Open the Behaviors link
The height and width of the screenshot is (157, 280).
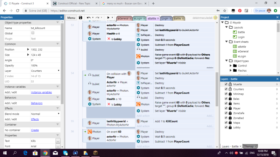tap(37, 103)
